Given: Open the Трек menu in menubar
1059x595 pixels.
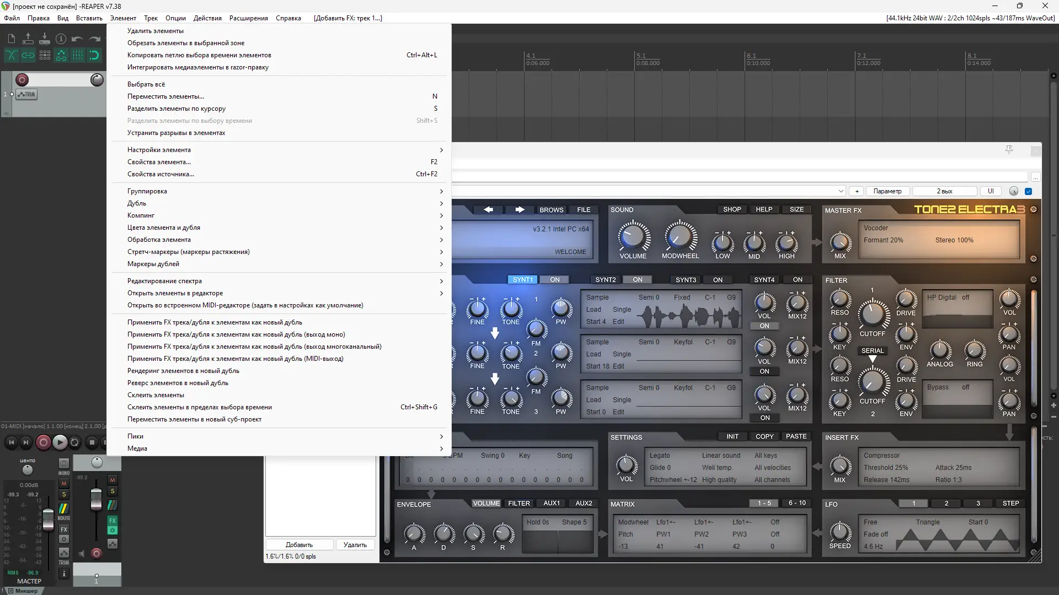Looking at the screenshot, I should coord(151,18).
